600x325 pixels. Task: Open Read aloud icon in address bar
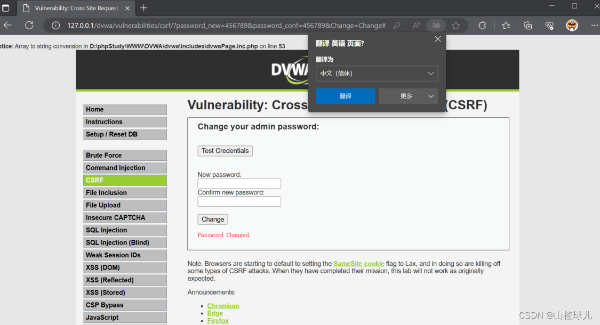click(417, 26)
